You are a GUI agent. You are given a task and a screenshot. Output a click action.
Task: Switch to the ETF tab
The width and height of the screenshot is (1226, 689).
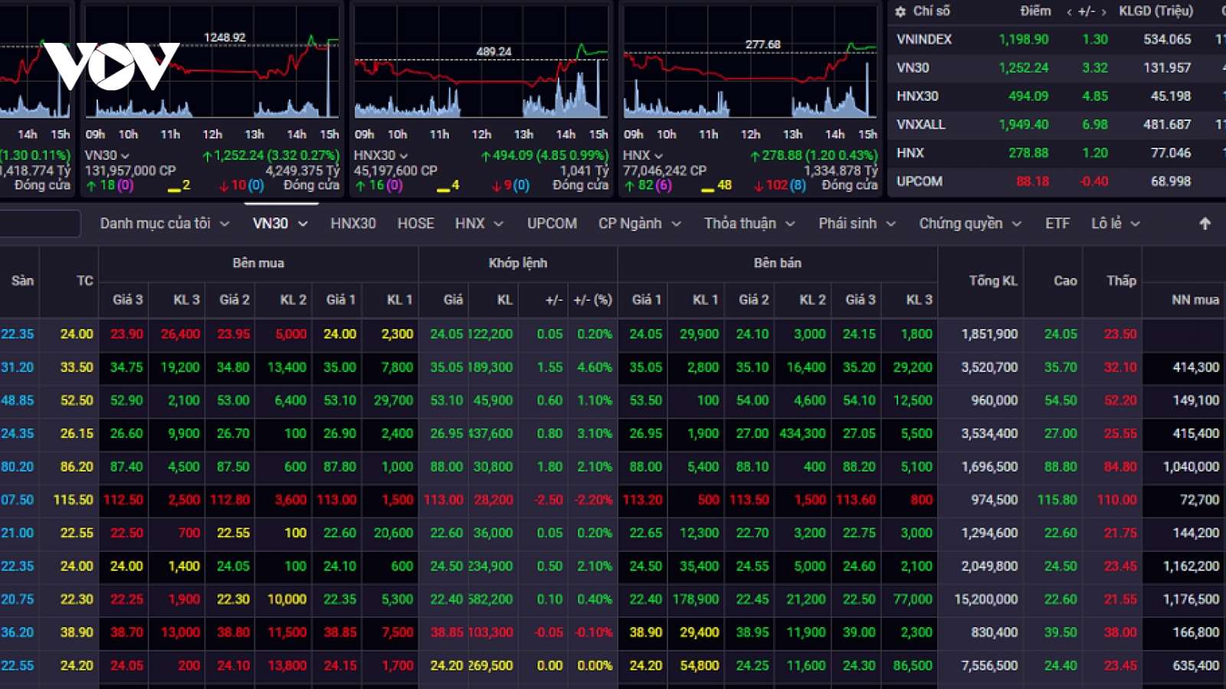click(x=1057, y=224)
